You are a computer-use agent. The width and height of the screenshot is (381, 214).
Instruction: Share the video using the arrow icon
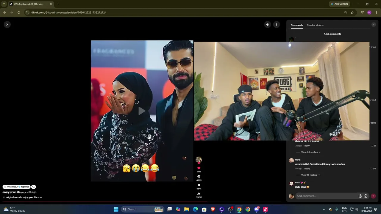pyautogui.click(x=199, y=194)
